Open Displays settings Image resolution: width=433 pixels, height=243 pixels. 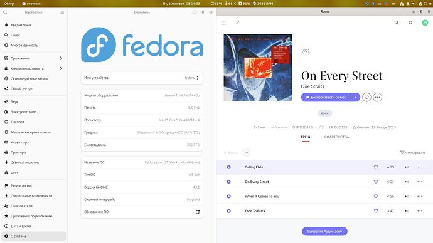click(34, 122)
